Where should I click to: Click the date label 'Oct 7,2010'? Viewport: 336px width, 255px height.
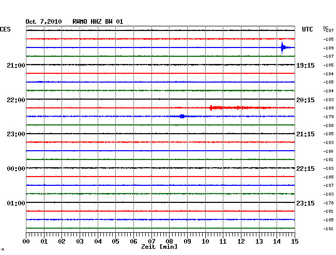click(43, 22)
